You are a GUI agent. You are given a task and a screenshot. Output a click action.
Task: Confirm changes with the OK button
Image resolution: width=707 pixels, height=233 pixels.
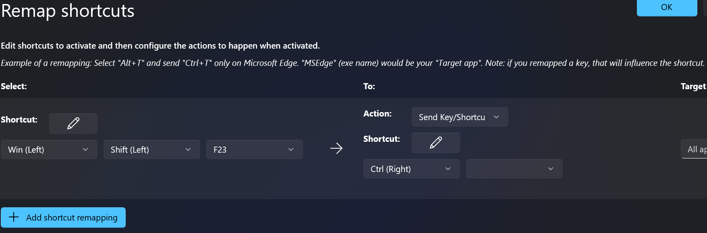(x=667, y=8)
